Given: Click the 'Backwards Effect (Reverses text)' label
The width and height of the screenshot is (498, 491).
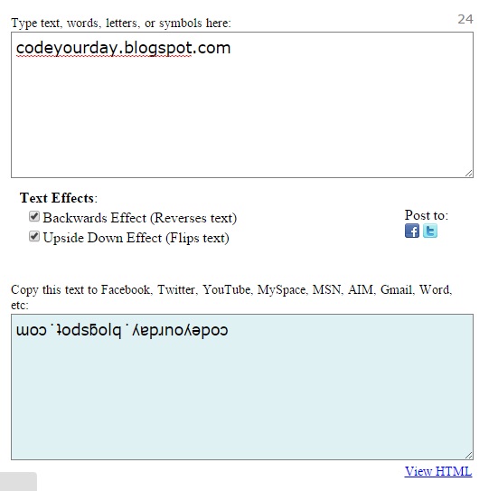Looking at the screenshot, I should [x=140, y=218].
